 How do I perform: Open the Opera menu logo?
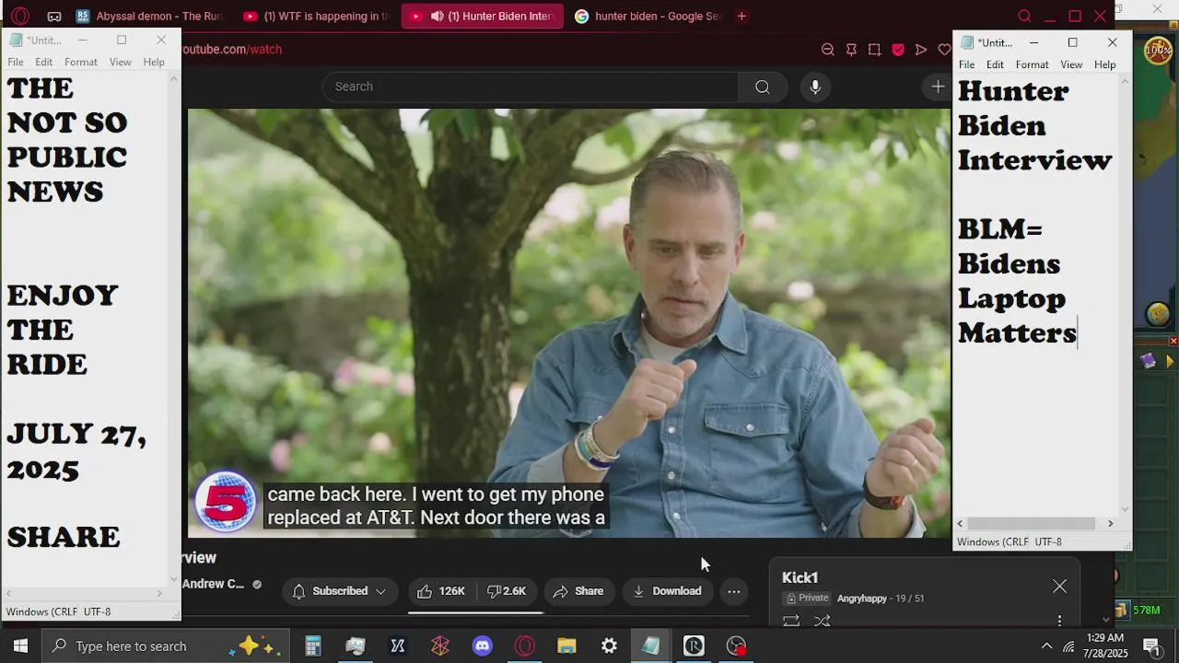(20, 16)
